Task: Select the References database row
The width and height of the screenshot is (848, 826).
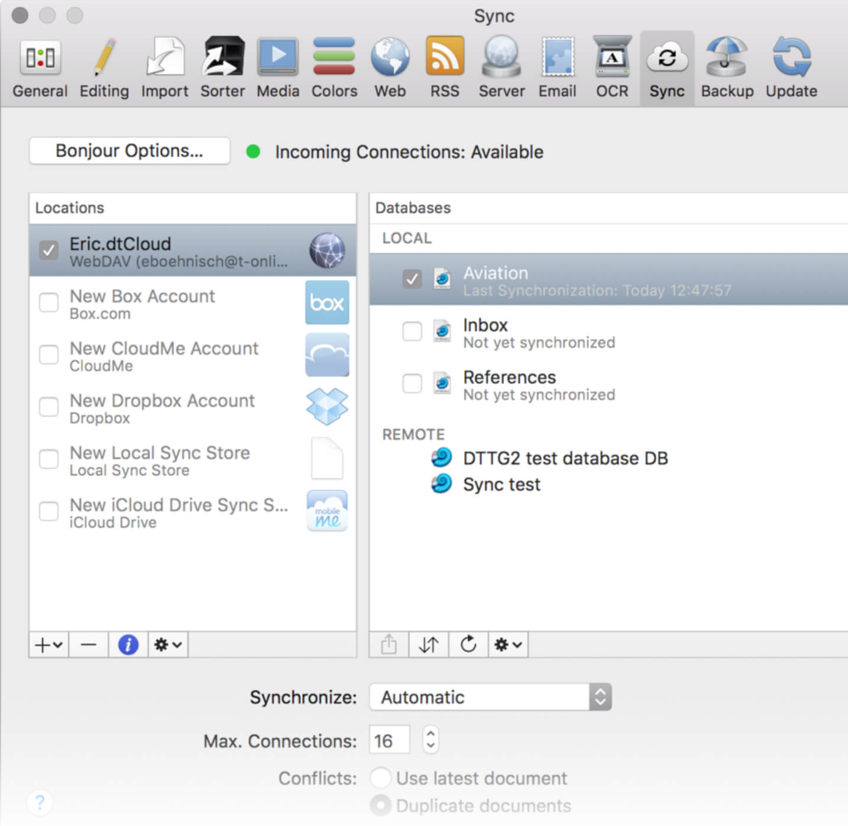Action: [x=609, y=384]
